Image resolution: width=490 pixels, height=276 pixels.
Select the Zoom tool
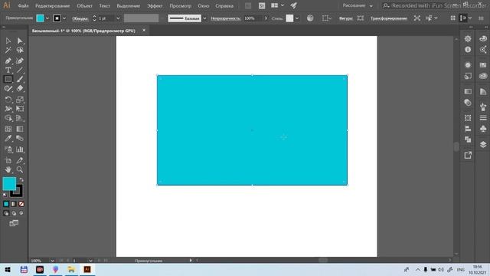point(20,169)
